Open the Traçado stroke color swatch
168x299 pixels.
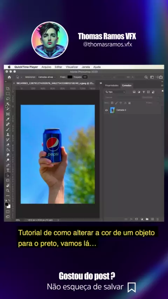[85, 77]
